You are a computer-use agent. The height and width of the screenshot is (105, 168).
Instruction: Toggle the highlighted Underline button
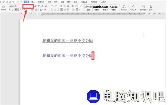pyautogui.click(x=16, y=9)
